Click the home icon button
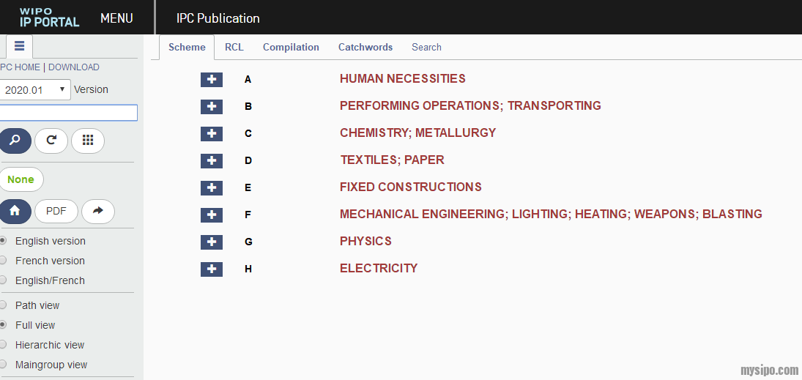802x380 pixels. point(15,211)
